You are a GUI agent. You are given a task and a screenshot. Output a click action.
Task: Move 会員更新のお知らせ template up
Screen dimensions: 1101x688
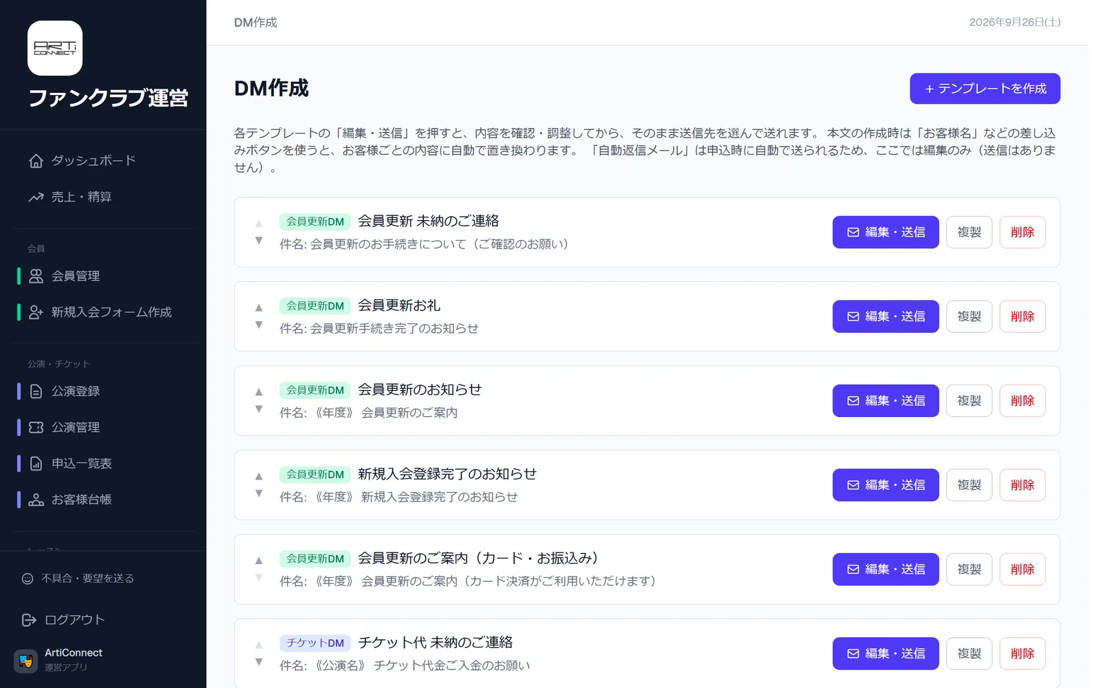259,391
